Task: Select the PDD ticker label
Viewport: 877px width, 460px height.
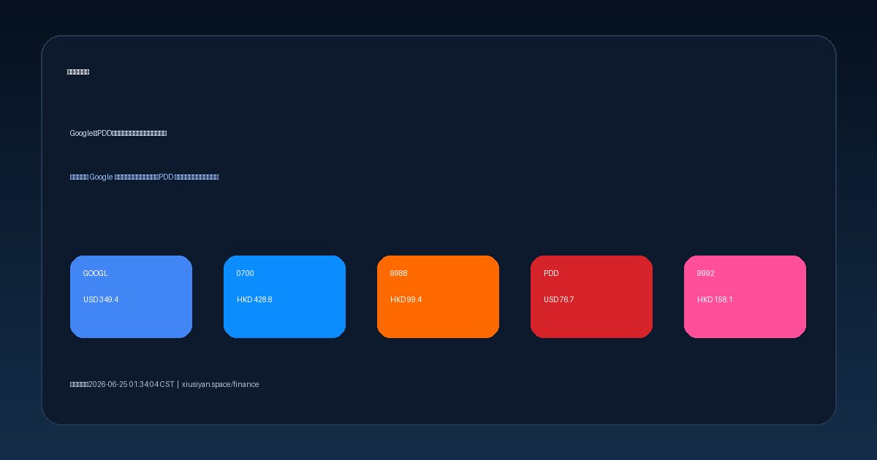Action: click(551, 273)
